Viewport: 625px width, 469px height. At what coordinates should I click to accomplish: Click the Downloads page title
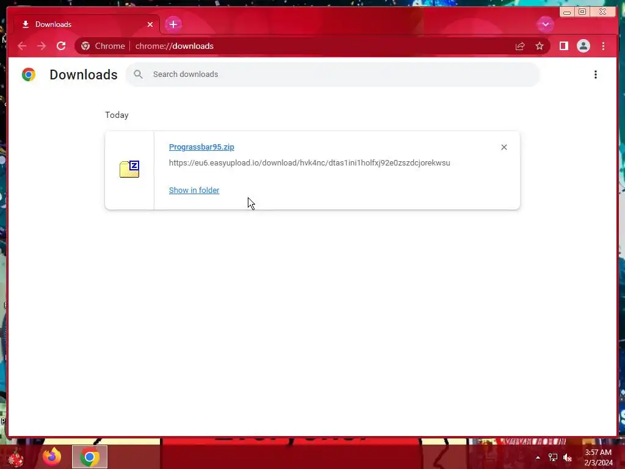click(83, 75)
